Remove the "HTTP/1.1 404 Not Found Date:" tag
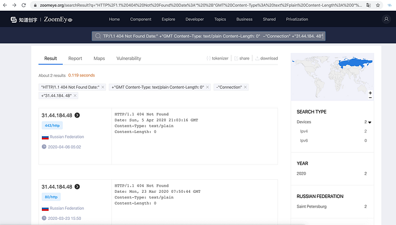This screenshot has height=225, width=396. coord(103,87)
